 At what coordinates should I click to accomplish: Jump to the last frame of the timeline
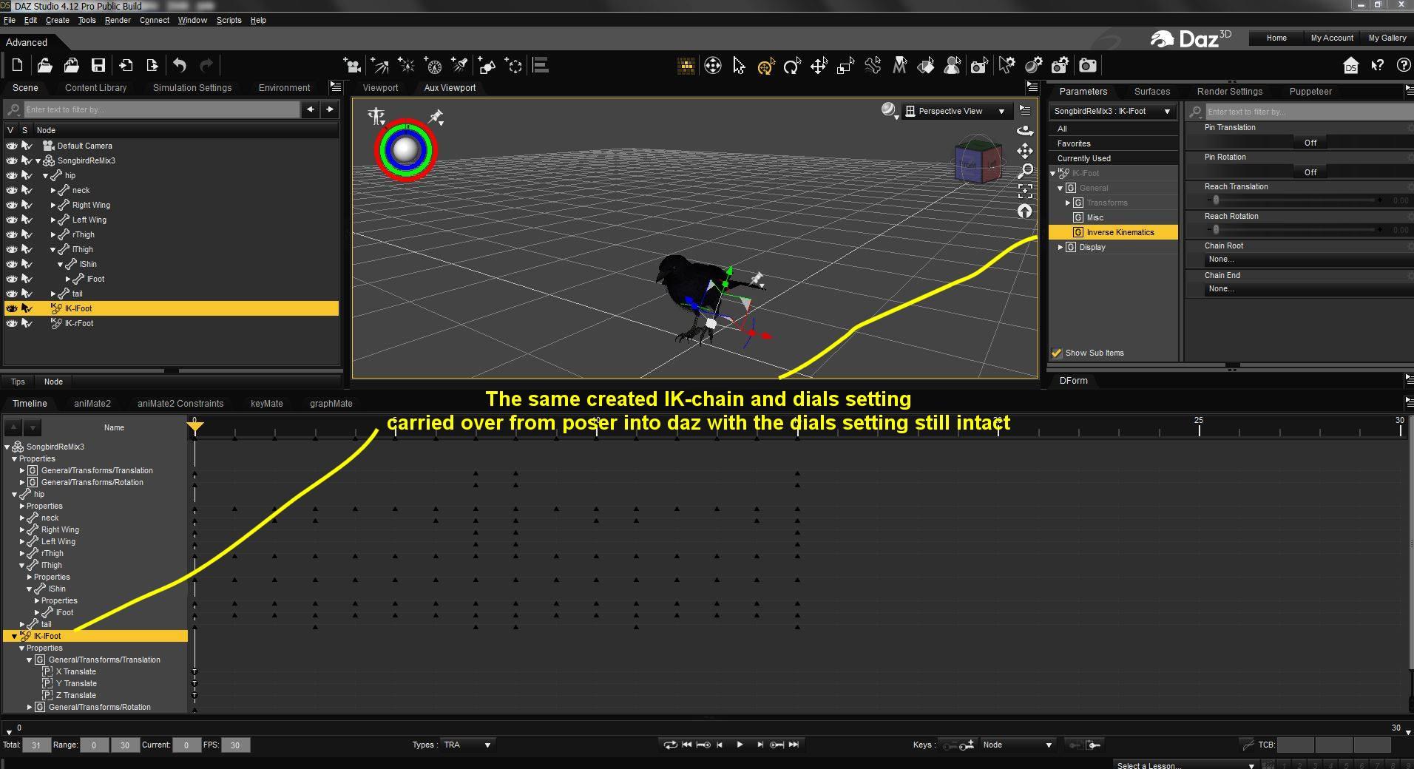click(794, 745)
